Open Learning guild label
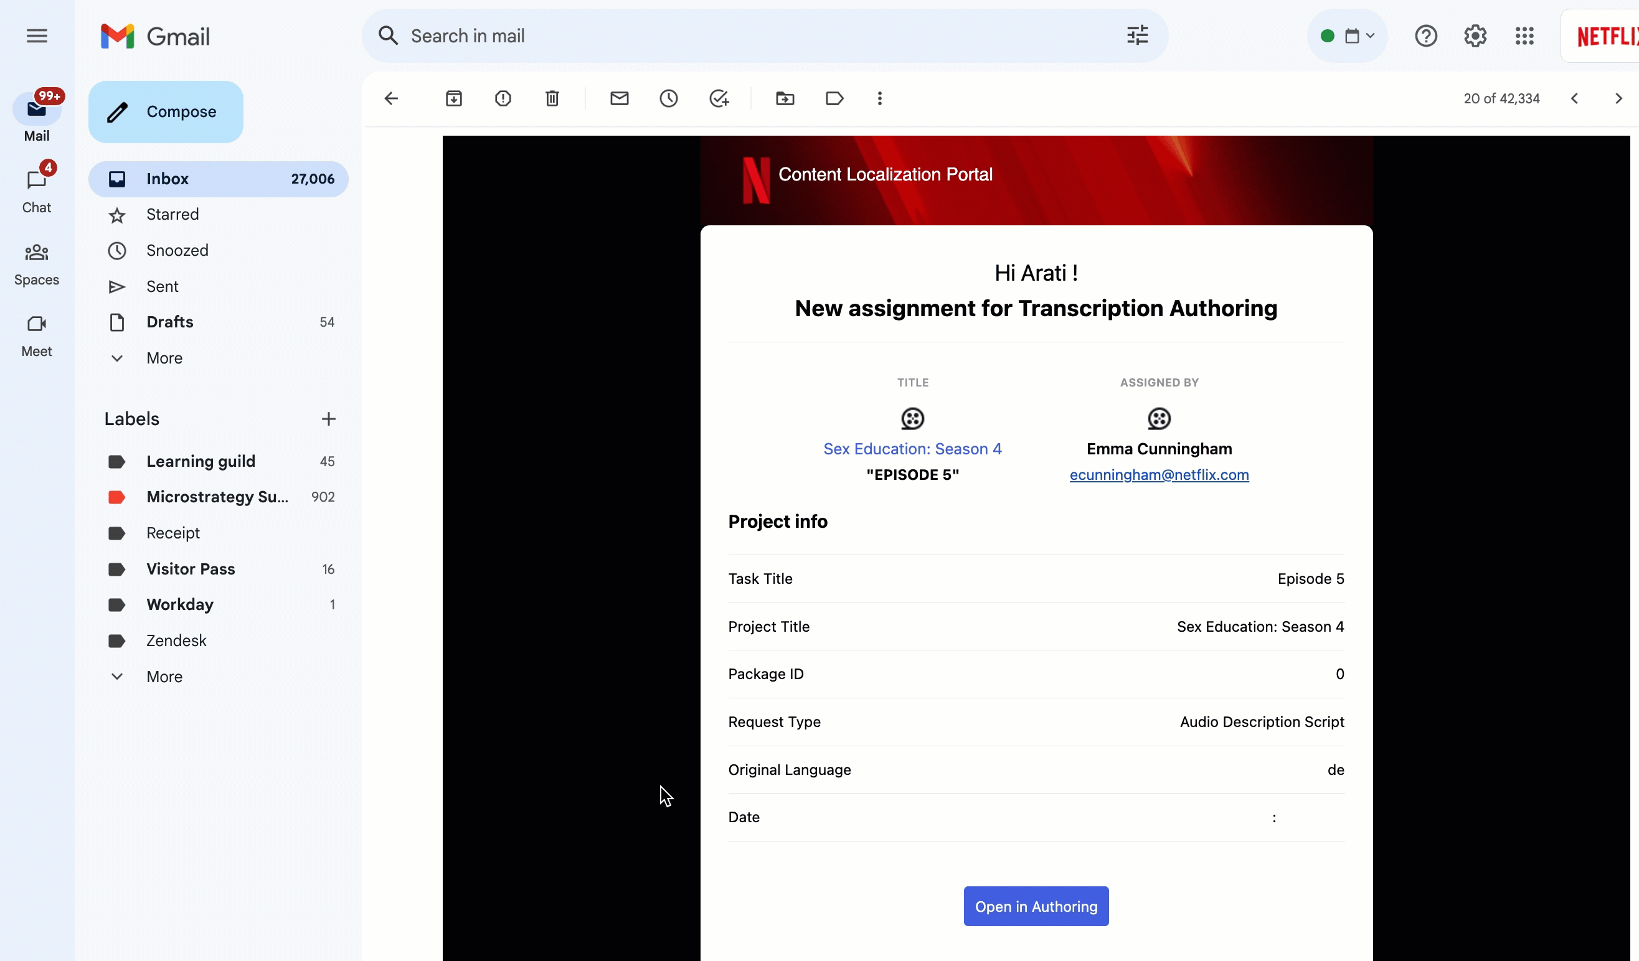 pyautogui.click(x=218, y=462)
